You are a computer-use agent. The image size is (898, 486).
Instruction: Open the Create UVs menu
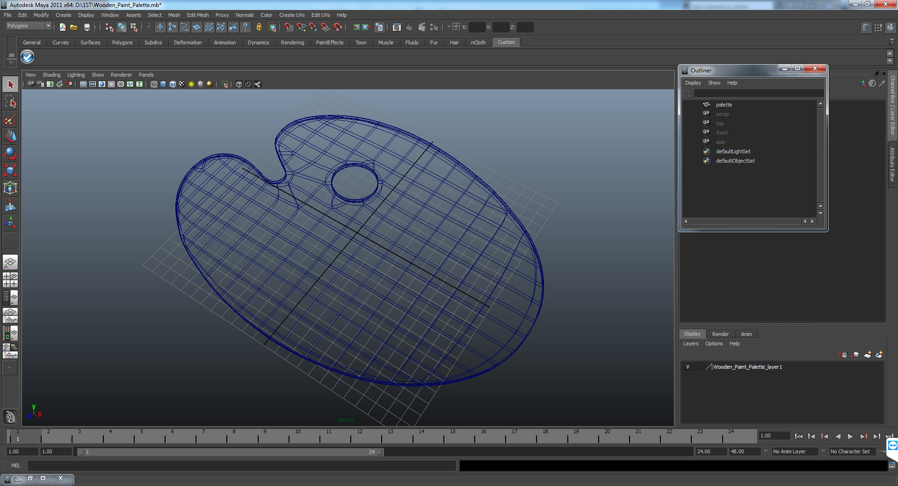292,15
